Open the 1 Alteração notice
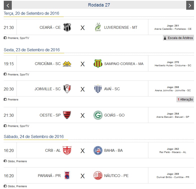The width and height of the screenshot is (196, 189). pos(185,99)
